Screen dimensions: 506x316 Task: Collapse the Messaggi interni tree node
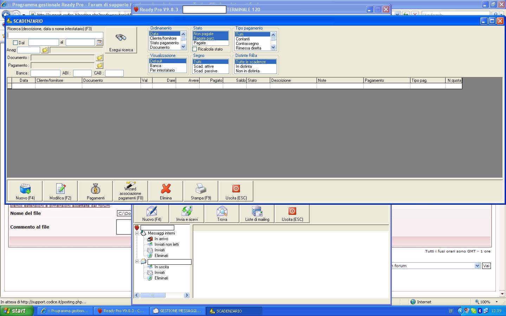click(x=137, y=233)
